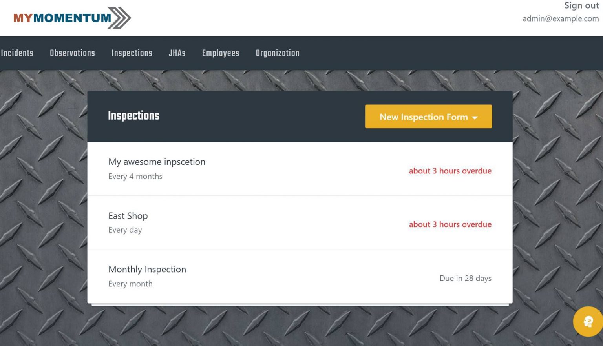
Task: Open the My awesome inpscetion entry
Action: [300, 169]
